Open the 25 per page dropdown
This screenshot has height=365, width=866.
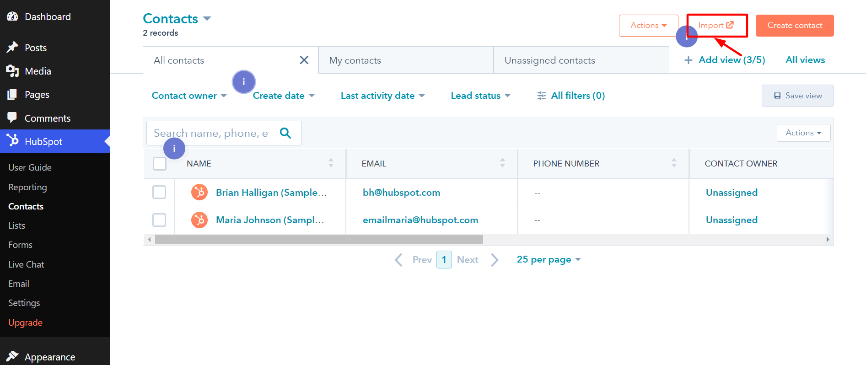pyautogui.click(x=549, y=259)
